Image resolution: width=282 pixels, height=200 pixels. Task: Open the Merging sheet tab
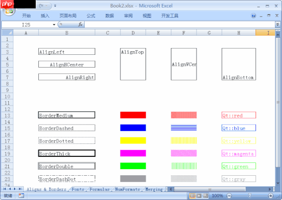pyautogui.click(x=154, y=189)
